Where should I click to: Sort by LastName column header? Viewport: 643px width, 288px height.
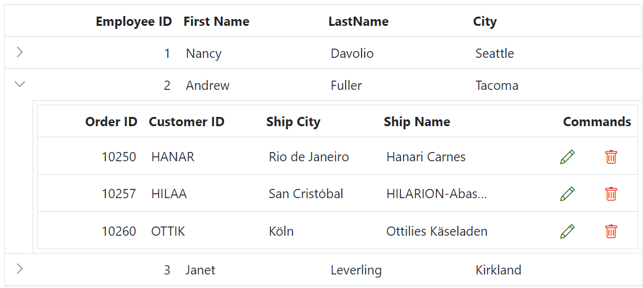358,22
